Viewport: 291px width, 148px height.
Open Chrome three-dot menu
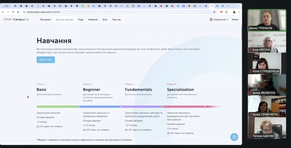pos(239,12)
